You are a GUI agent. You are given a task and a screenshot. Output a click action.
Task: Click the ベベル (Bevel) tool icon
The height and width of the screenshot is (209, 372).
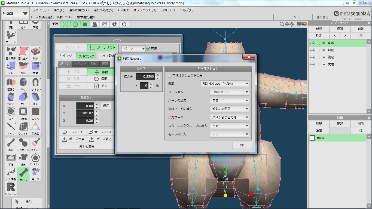click(23, 82)
